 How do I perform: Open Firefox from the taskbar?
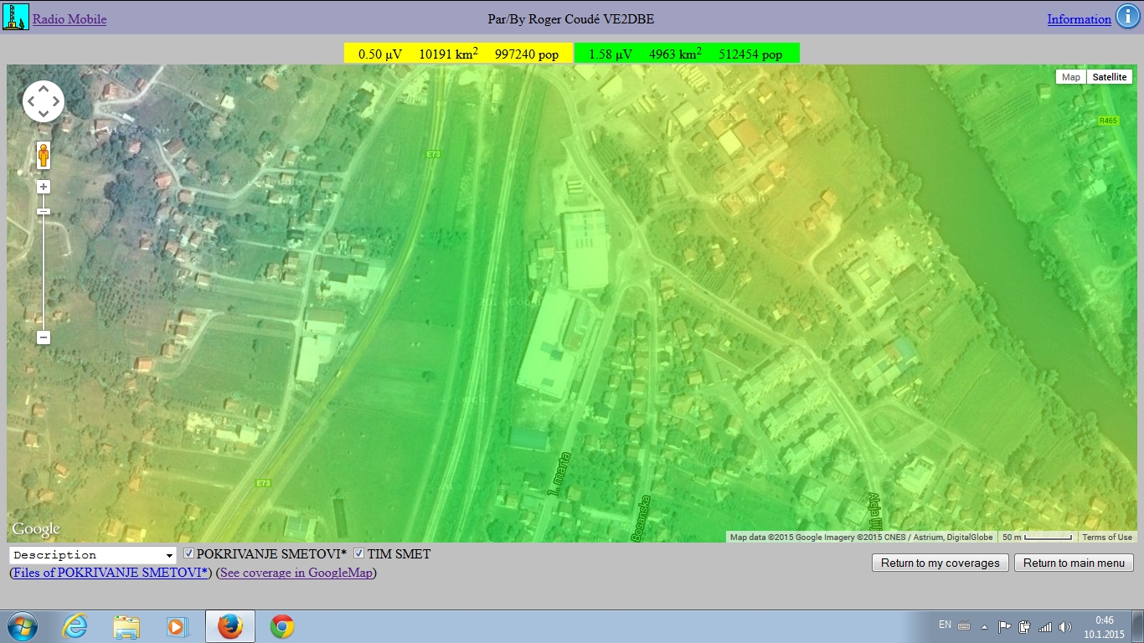[229, 626]
